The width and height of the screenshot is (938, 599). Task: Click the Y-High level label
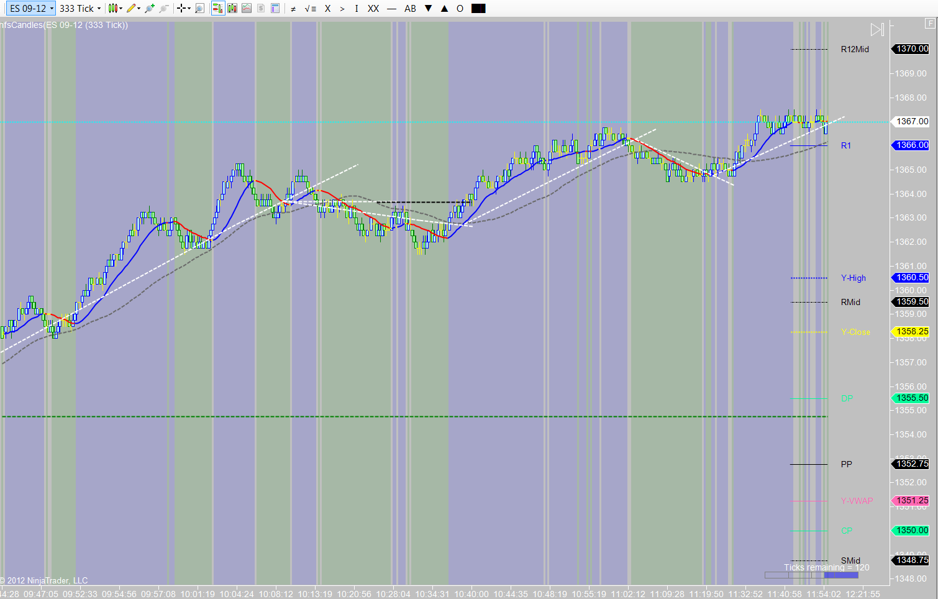coord(854,278)
